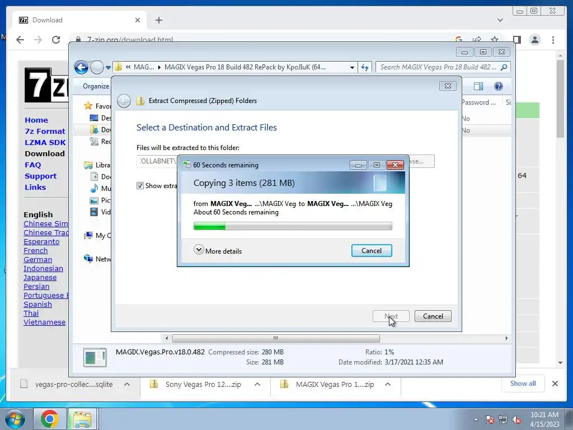Image resolution: width=573 pixels, height=430 pixels.
Task: Open options for vegas-pro-collec sqlite download
Action: (x=127, y=384)
